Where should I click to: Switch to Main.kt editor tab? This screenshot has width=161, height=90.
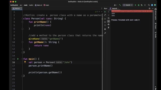coord(17,8)
